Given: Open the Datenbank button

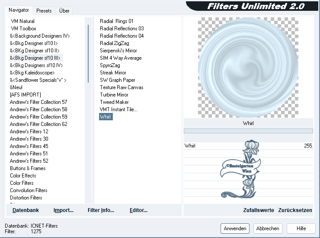Looking at the screenshot, I should [x=26, y=210].
